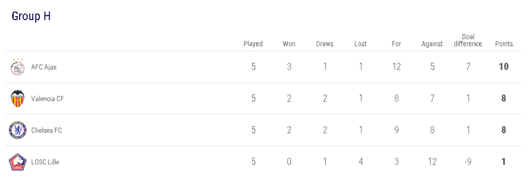The image size is (531, 187).
Task: Click the Chelsea FC lion crest
Action: point(17,130)
